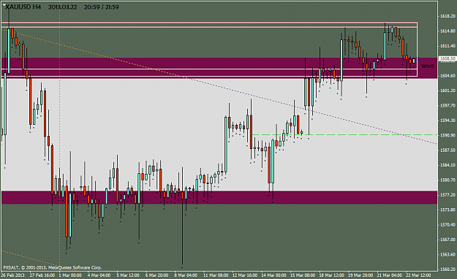Click the 1594.30 price axis label
This screenshot has height=279, width=457.
(447, 120)
